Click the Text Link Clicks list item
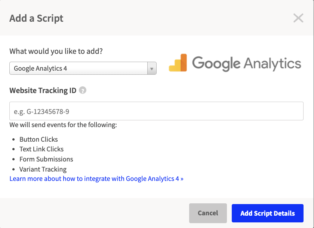Image resolution: width=314 pixels, height=228 pixels. click(x=41, y=149)
